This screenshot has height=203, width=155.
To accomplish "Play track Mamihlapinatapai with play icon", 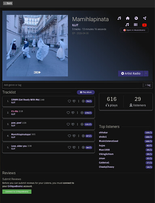I will tap(83, 136).
